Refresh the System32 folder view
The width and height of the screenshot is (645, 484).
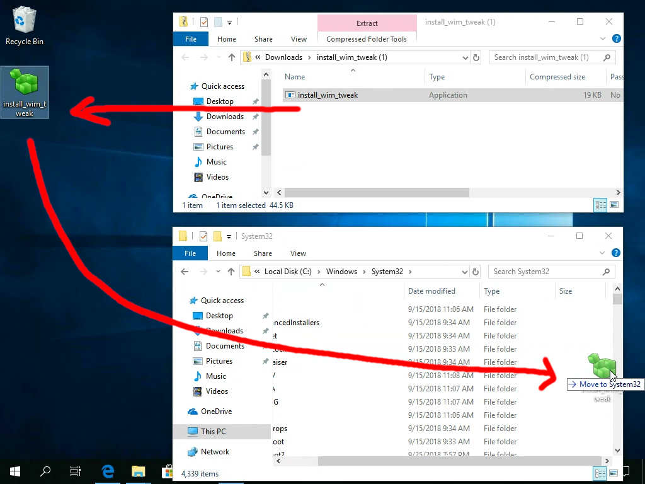[475, 272]
